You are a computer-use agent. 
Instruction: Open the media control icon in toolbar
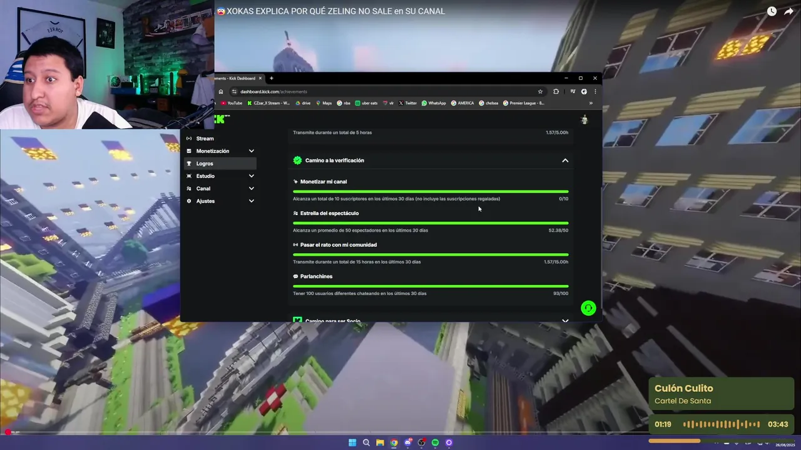point(572,91)
